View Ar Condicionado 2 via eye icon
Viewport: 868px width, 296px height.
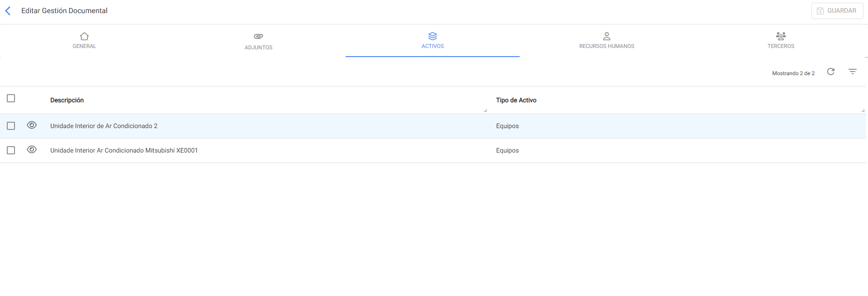coord(32,125)
